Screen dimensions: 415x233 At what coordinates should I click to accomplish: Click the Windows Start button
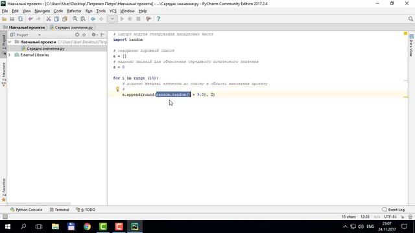coord(8,227)
